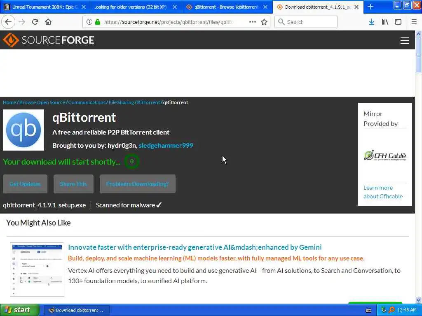Screen dimensions: 422x316
Task: Open the Home breadcrumb link
Action: pos(9,102)
